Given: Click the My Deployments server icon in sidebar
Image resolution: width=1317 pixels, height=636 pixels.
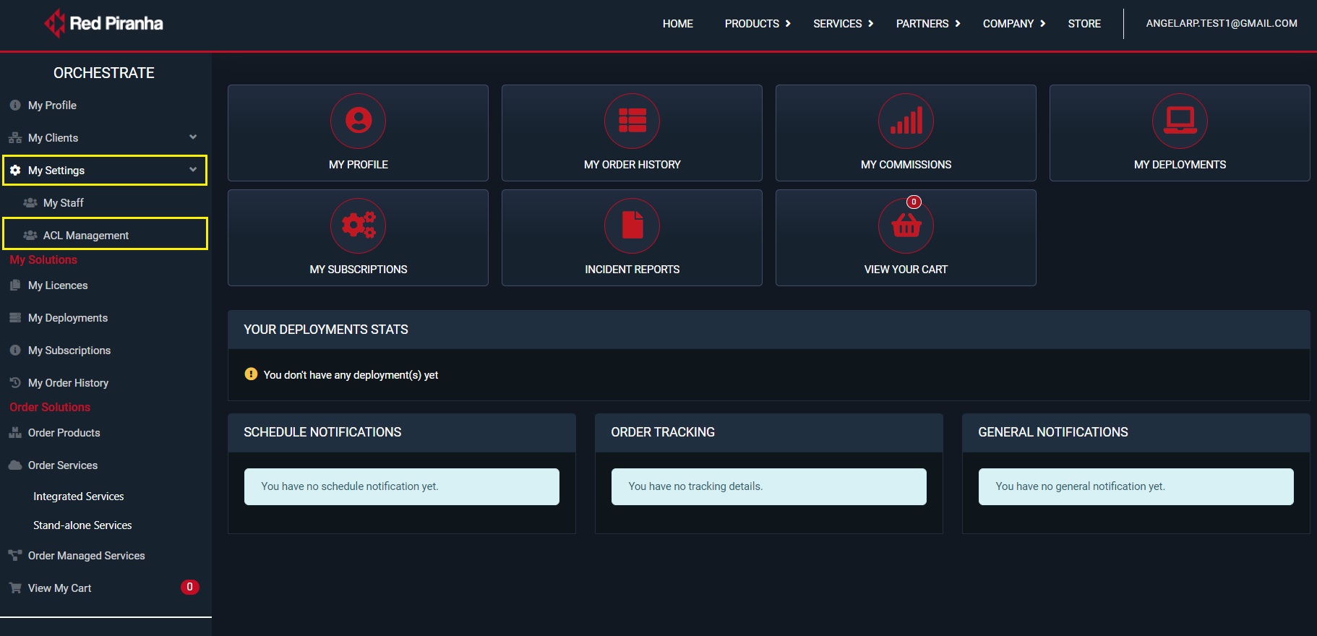Looking at the screenshot, I should click(15, 318).
